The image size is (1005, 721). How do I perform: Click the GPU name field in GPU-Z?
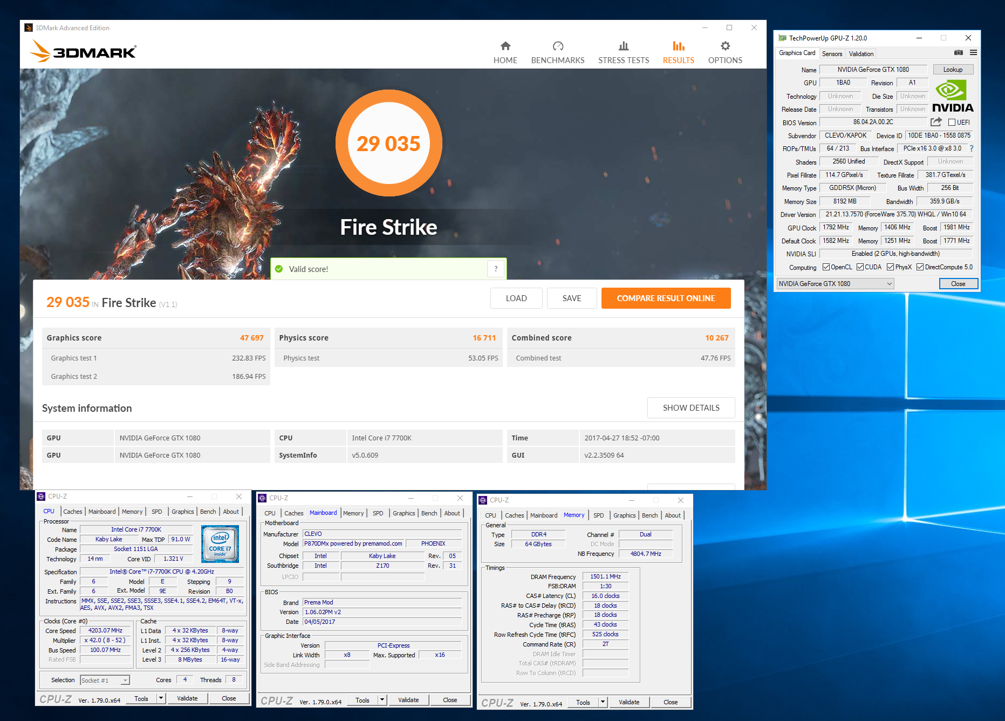pos(873,70)
